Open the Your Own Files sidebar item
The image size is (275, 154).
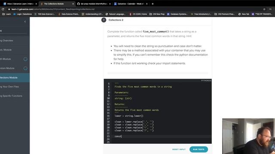coord(14,86)
